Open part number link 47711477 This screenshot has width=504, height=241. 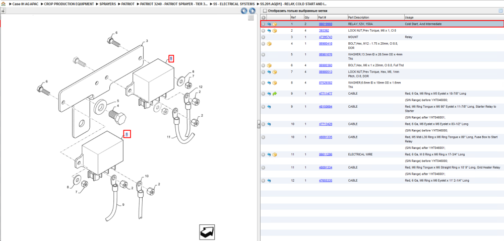pos(325,94)
